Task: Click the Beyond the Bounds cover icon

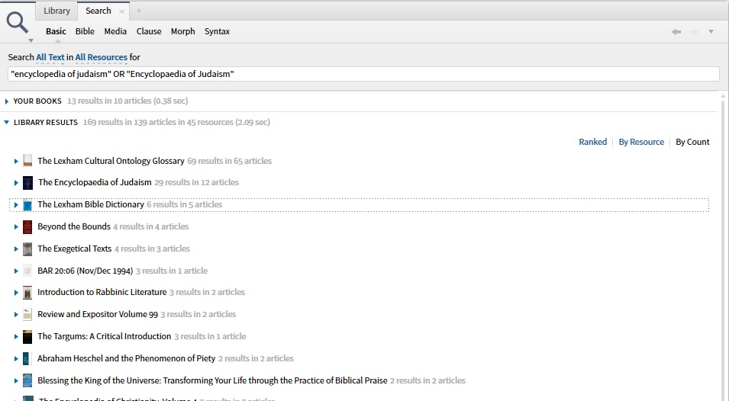Action: click(28, 226)
